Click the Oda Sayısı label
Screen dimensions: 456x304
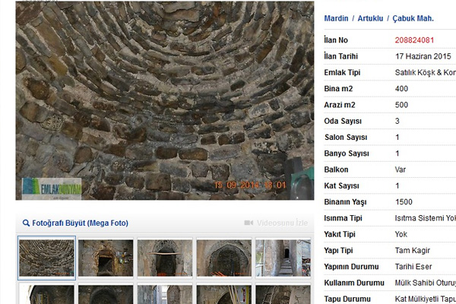tap(343, 122)
